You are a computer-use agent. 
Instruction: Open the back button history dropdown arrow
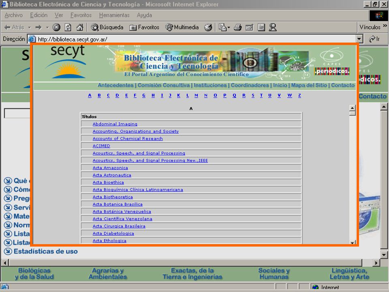click(x=30, y=27)
